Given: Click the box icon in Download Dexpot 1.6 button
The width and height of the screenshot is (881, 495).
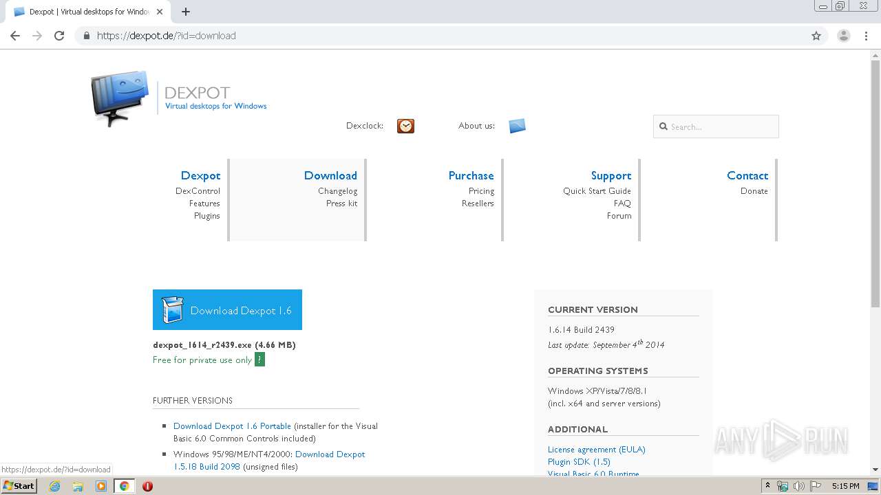Looking at the screenshot, I should 172,310.
